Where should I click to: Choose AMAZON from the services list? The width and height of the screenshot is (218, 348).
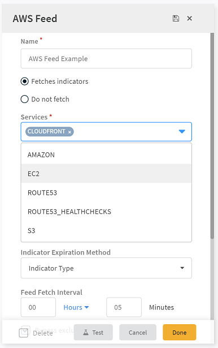pos(106,154)
